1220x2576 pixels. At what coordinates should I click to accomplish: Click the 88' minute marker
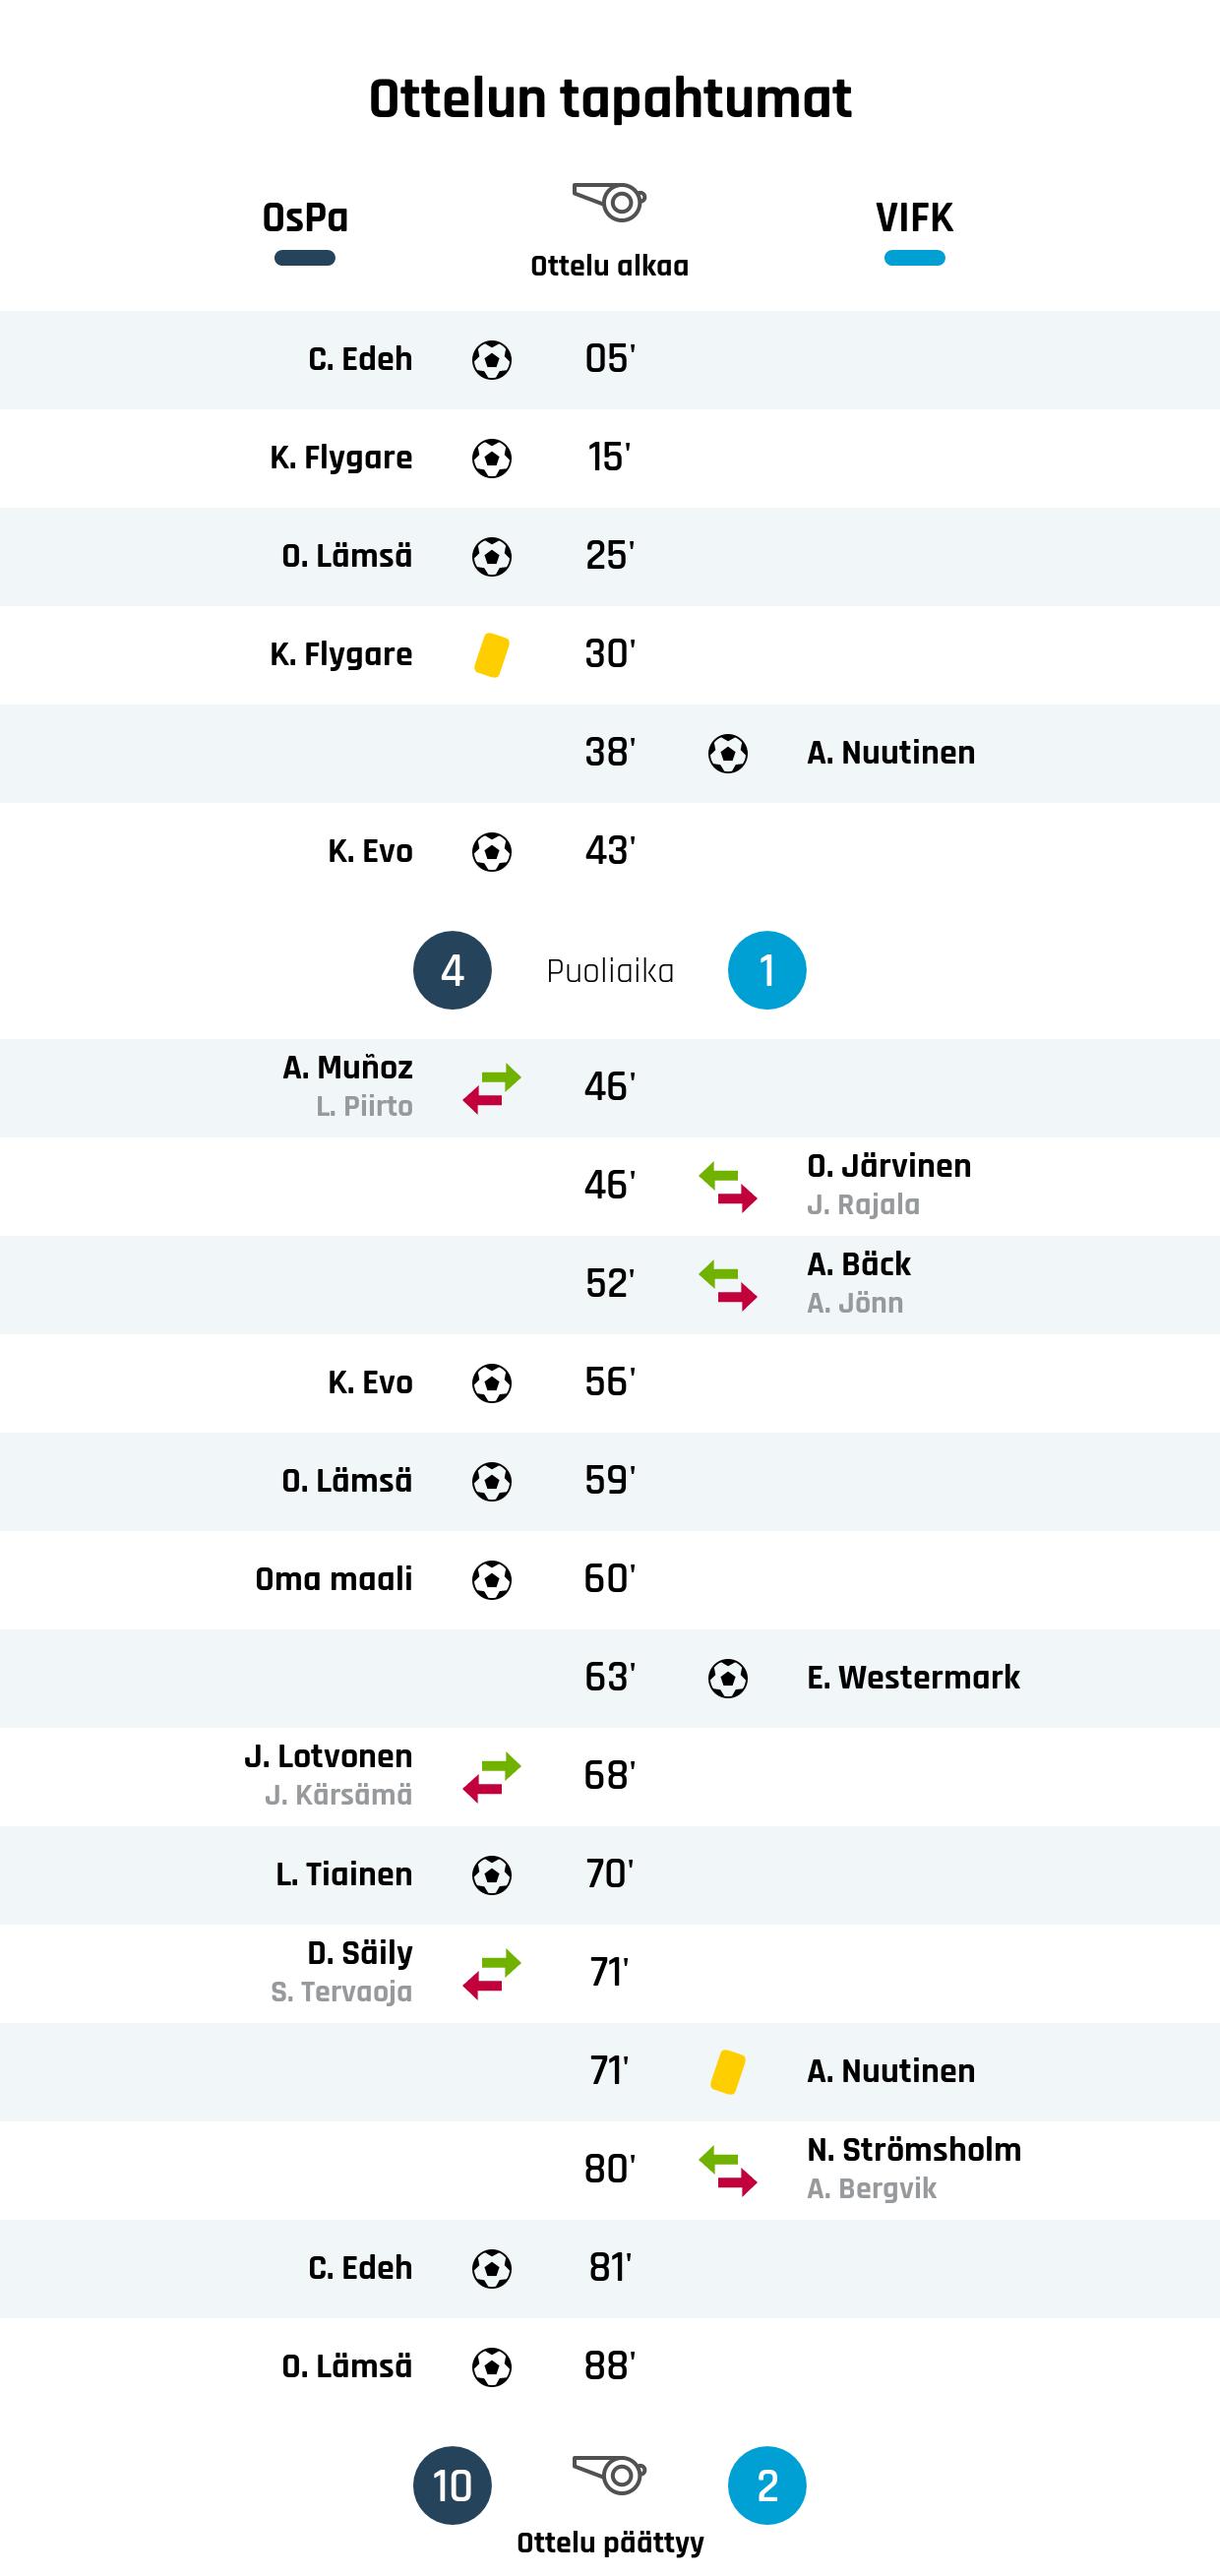click(x=609, y=2366)
